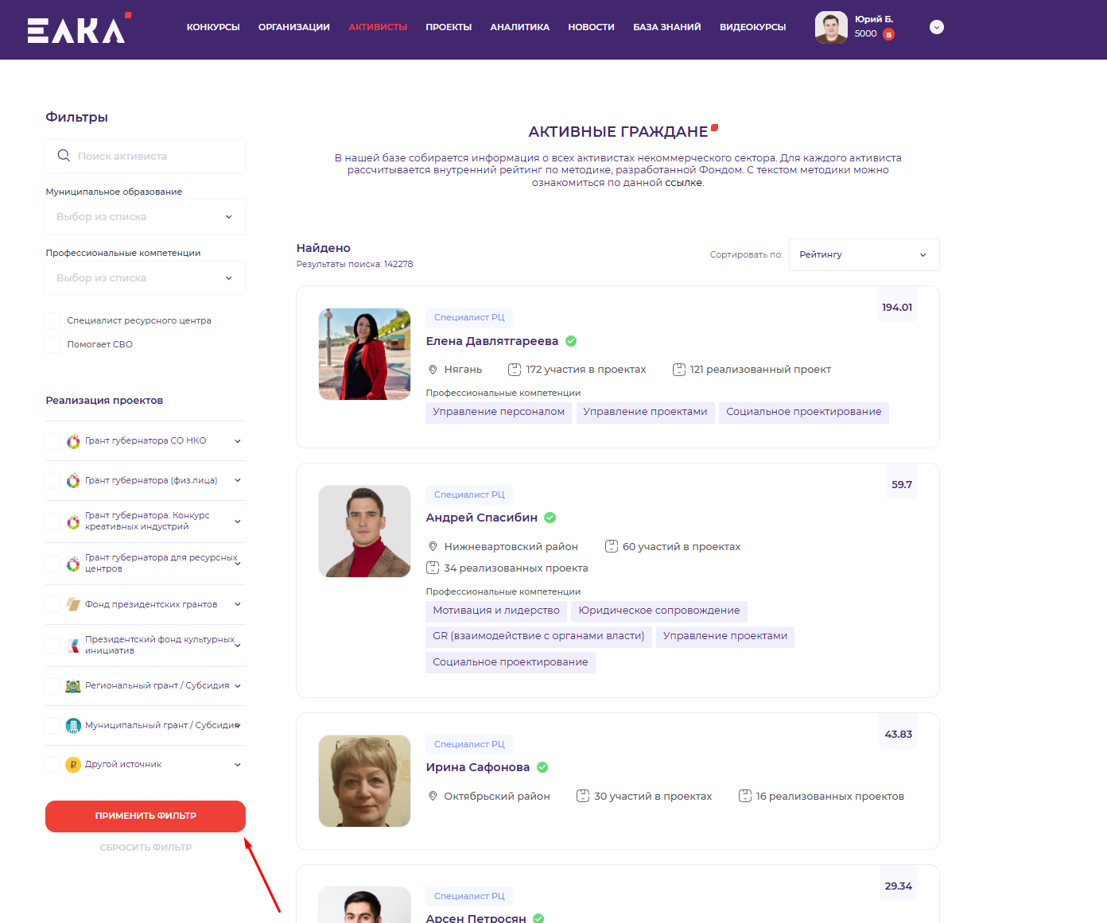Open the База знаний menu section

pyautogui.click(x=666, y=27)
